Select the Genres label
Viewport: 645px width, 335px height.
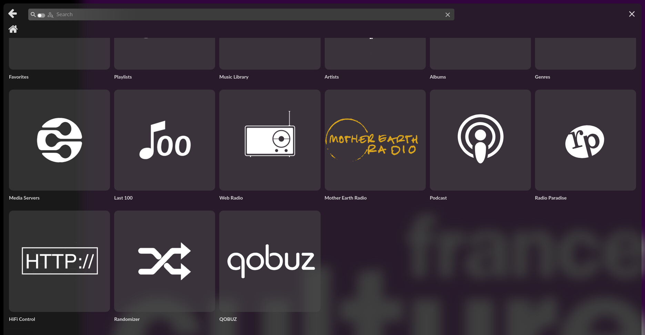pos(542,77)
